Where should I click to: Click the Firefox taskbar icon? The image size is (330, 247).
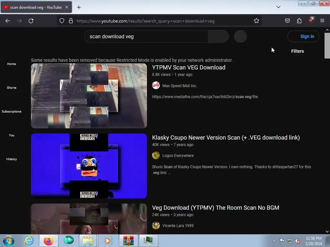49,241
